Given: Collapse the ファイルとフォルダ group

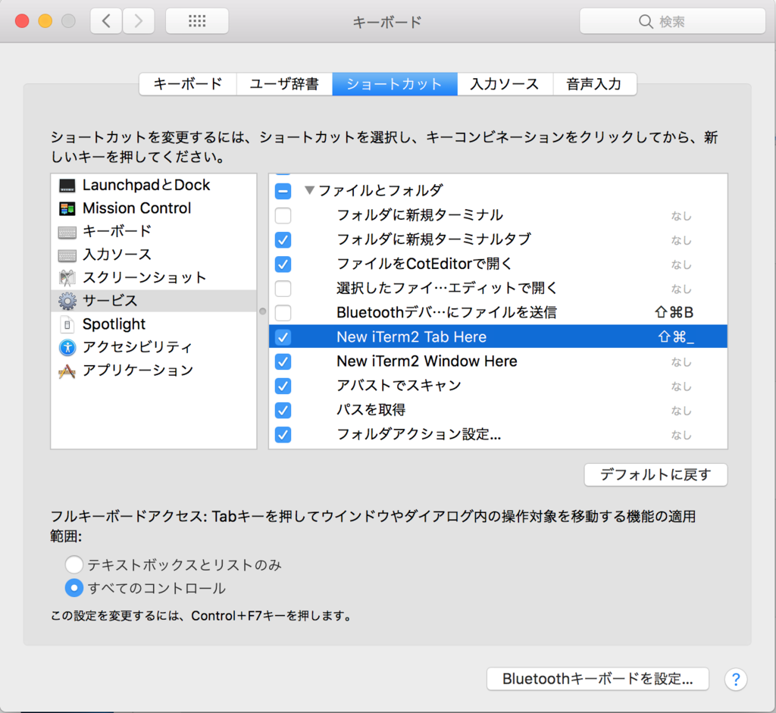Looking at the screenshot, I should click(x=309, y=191).
